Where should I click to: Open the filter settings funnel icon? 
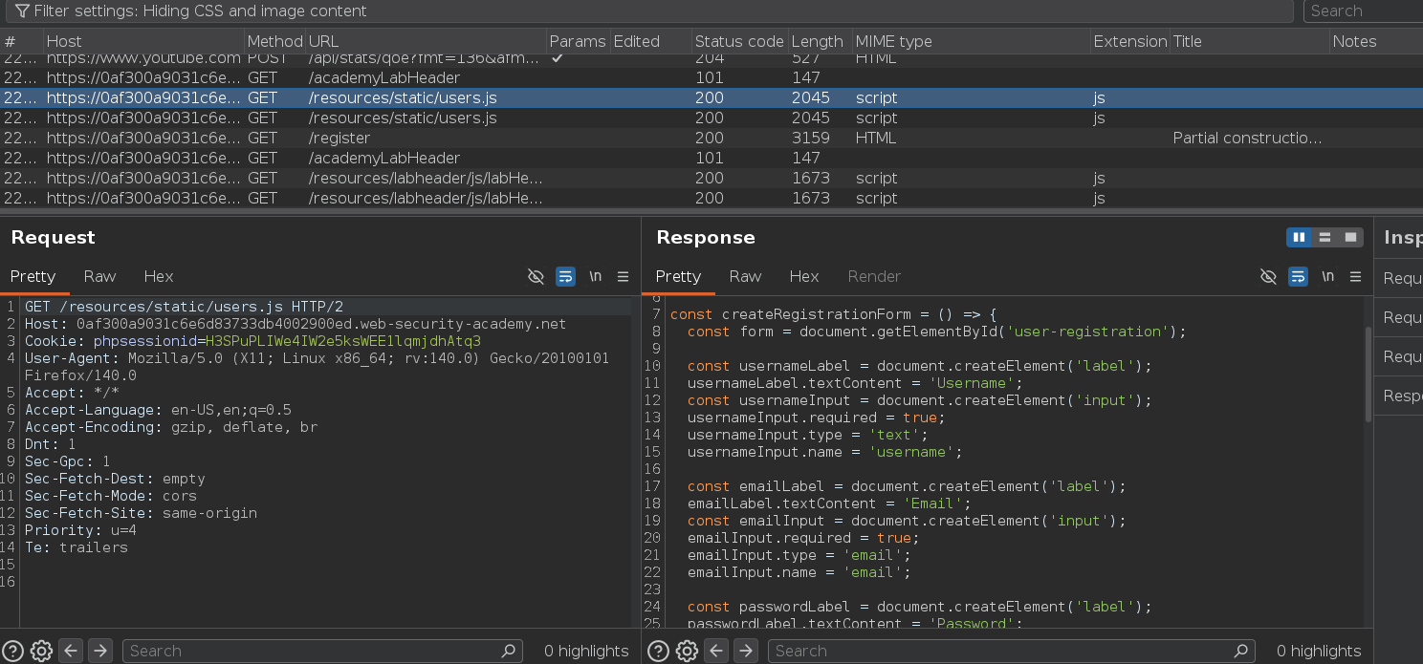[x=21, y=11]
